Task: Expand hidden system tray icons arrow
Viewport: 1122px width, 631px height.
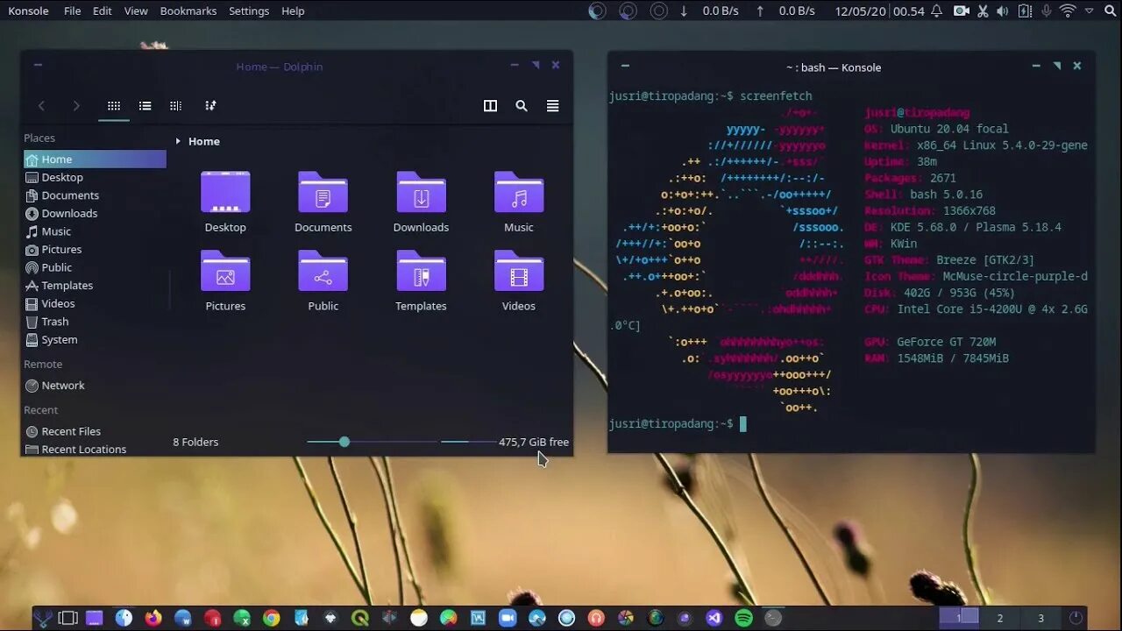Action: (x=1089, y=11)
